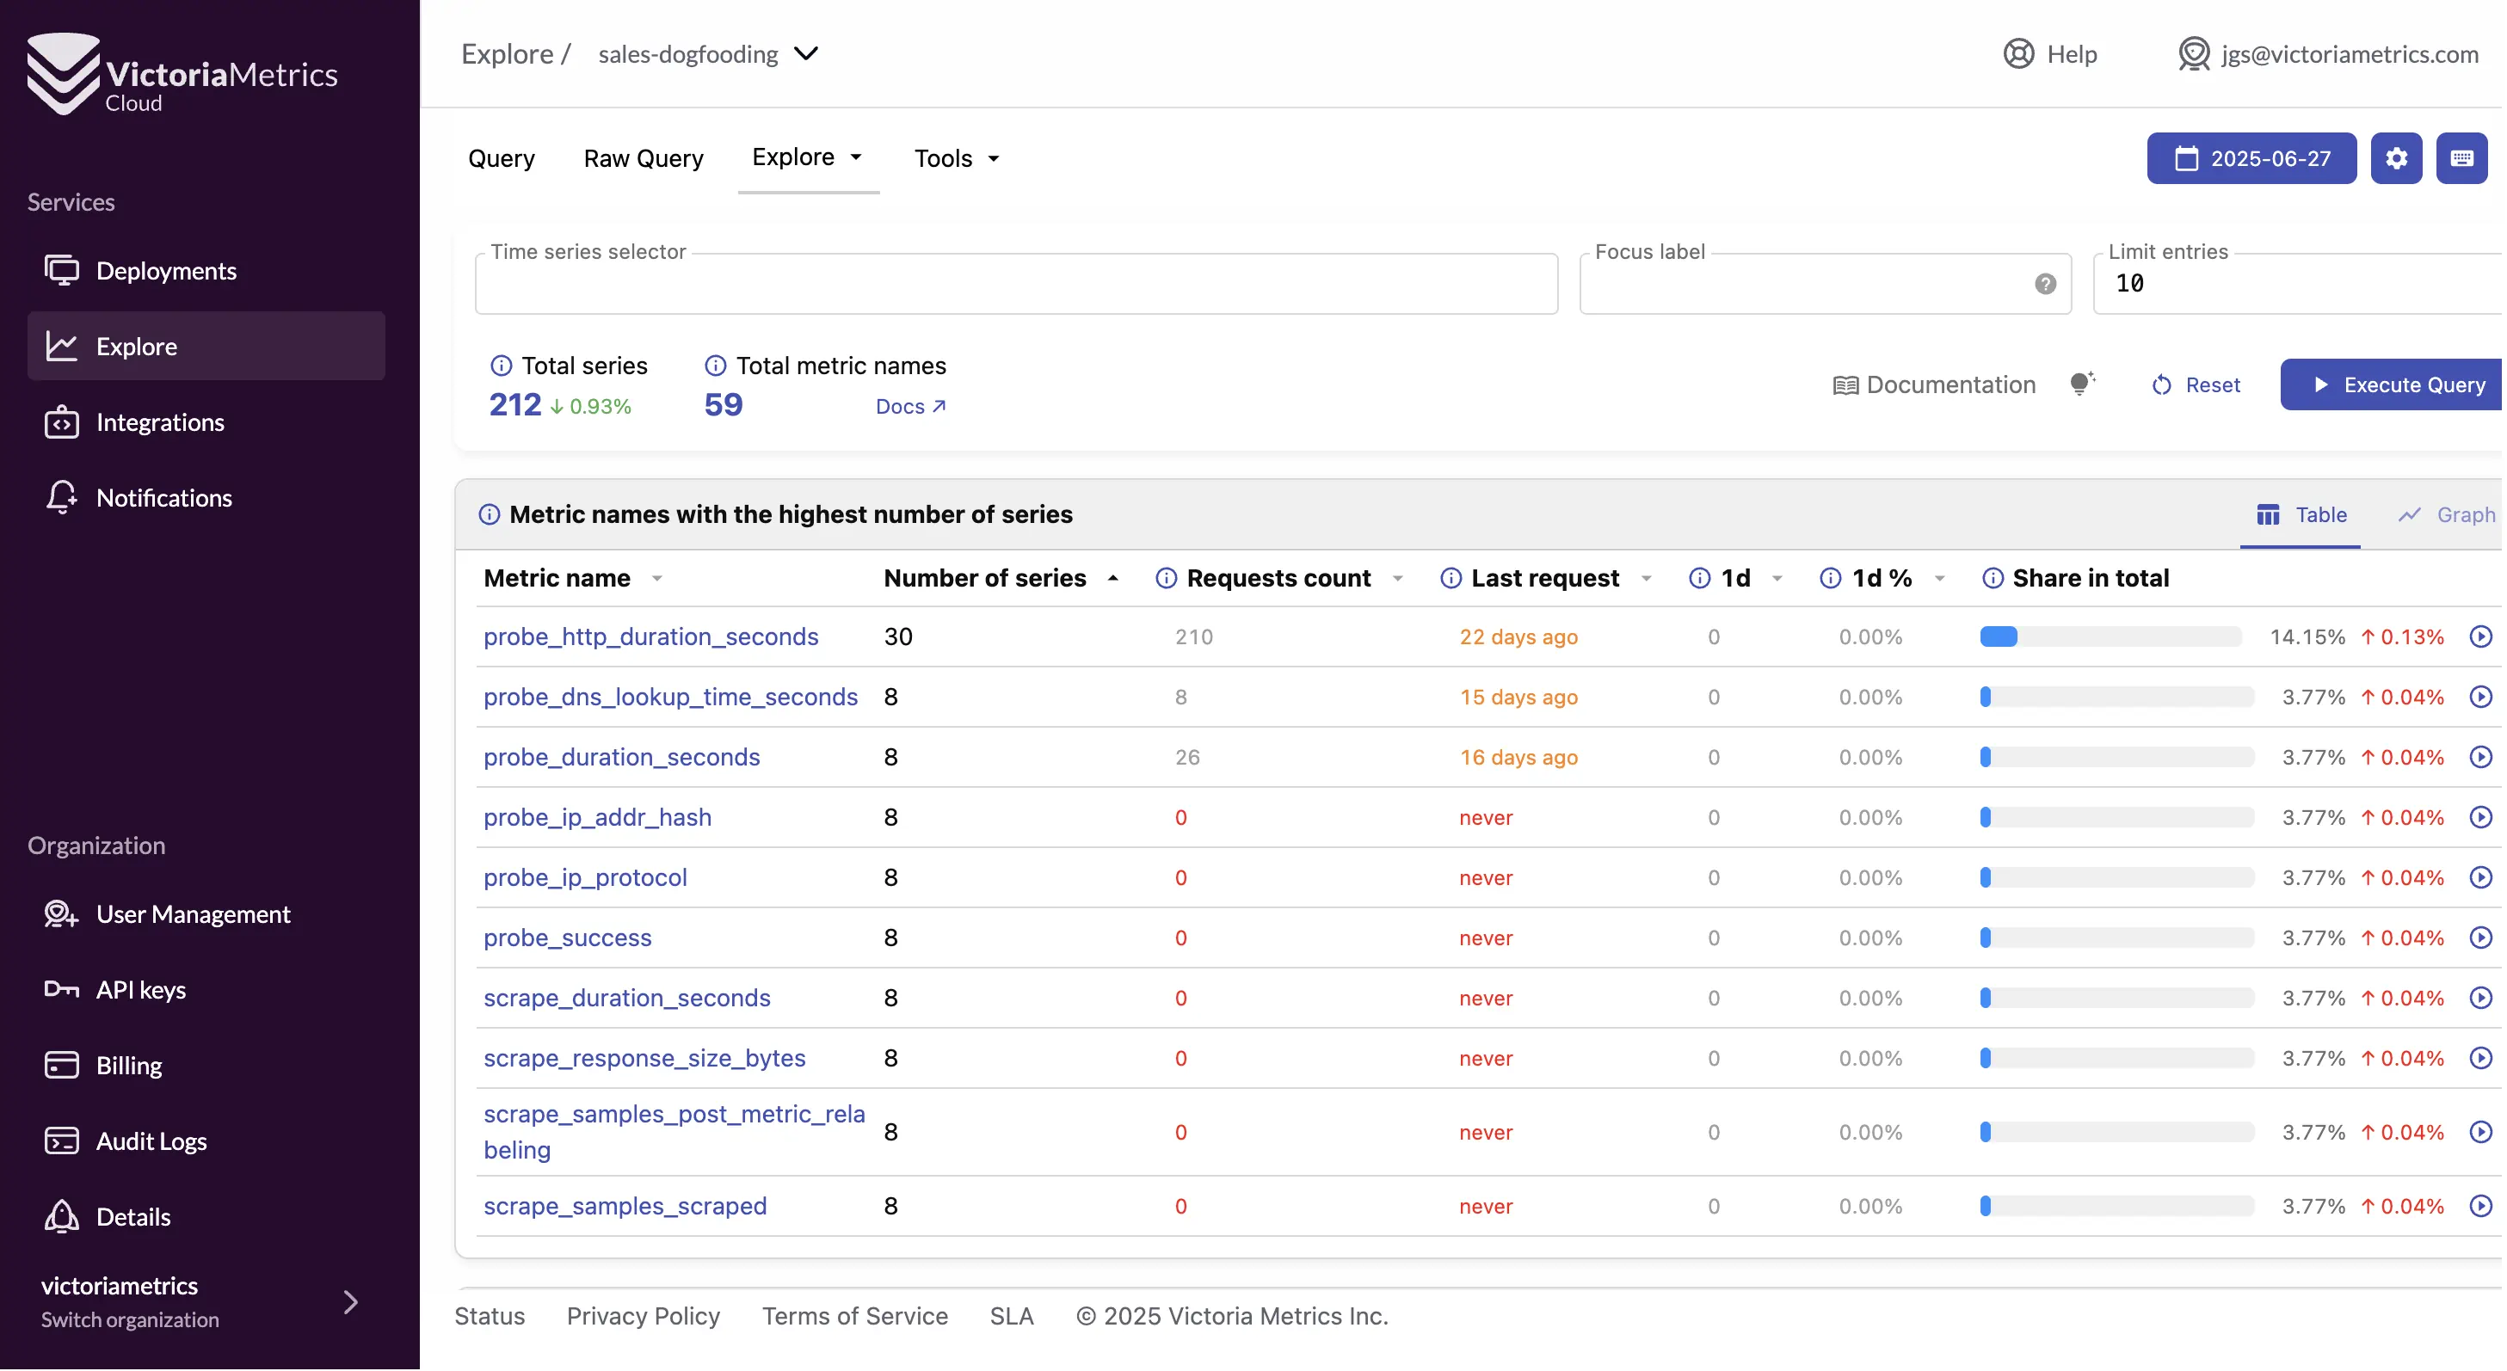
Task: Sort by Number of series column arrow
Action: (x=1113, y=580)
